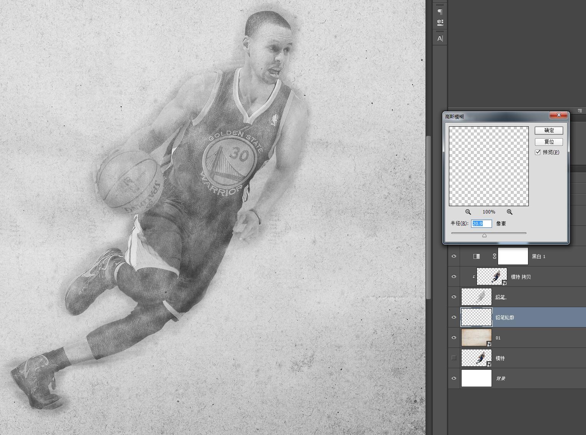
Task: Click the 背景 layer name
Action: tap(500, 379)
